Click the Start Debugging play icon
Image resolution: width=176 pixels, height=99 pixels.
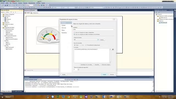[x=24, y=5]
